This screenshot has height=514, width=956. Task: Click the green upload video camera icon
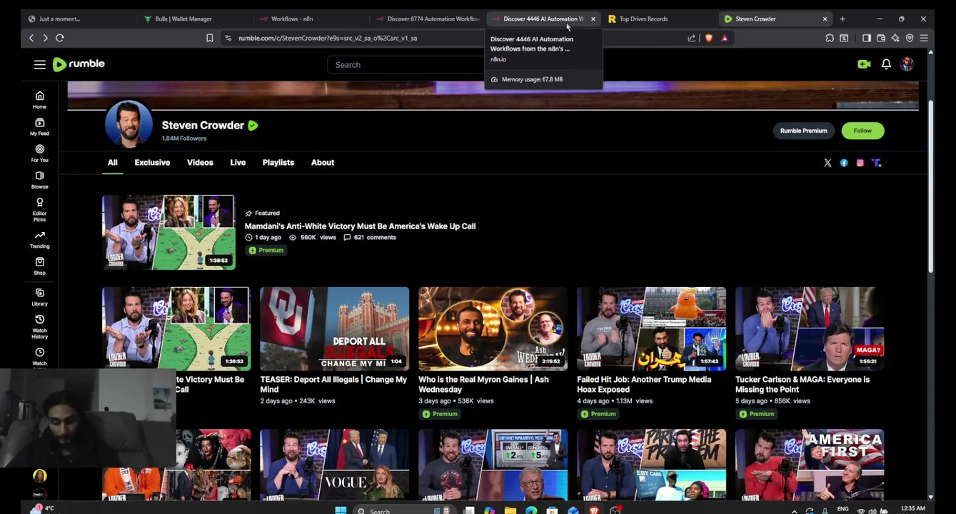864,64
